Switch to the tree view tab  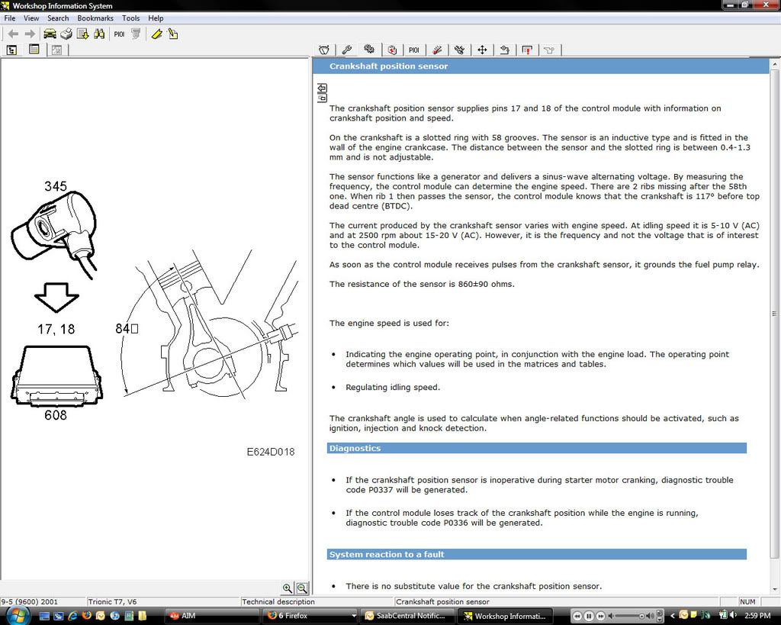click(12, 50)
